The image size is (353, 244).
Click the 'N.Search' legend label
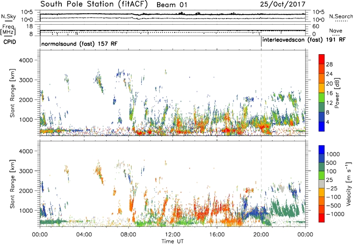(341, 16)
